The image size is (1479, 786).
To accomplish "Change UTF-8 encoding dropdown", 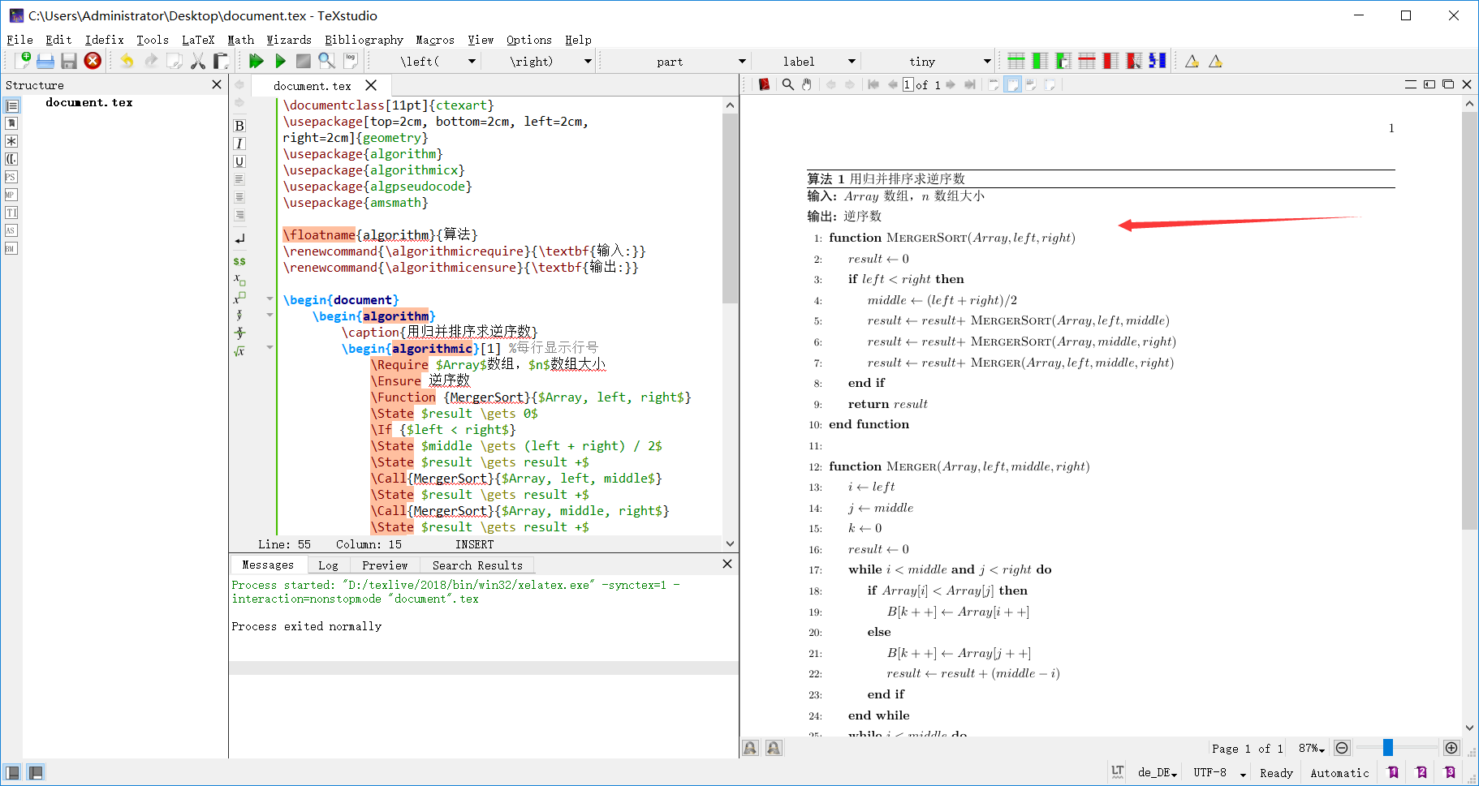I will click(1219, 772).
